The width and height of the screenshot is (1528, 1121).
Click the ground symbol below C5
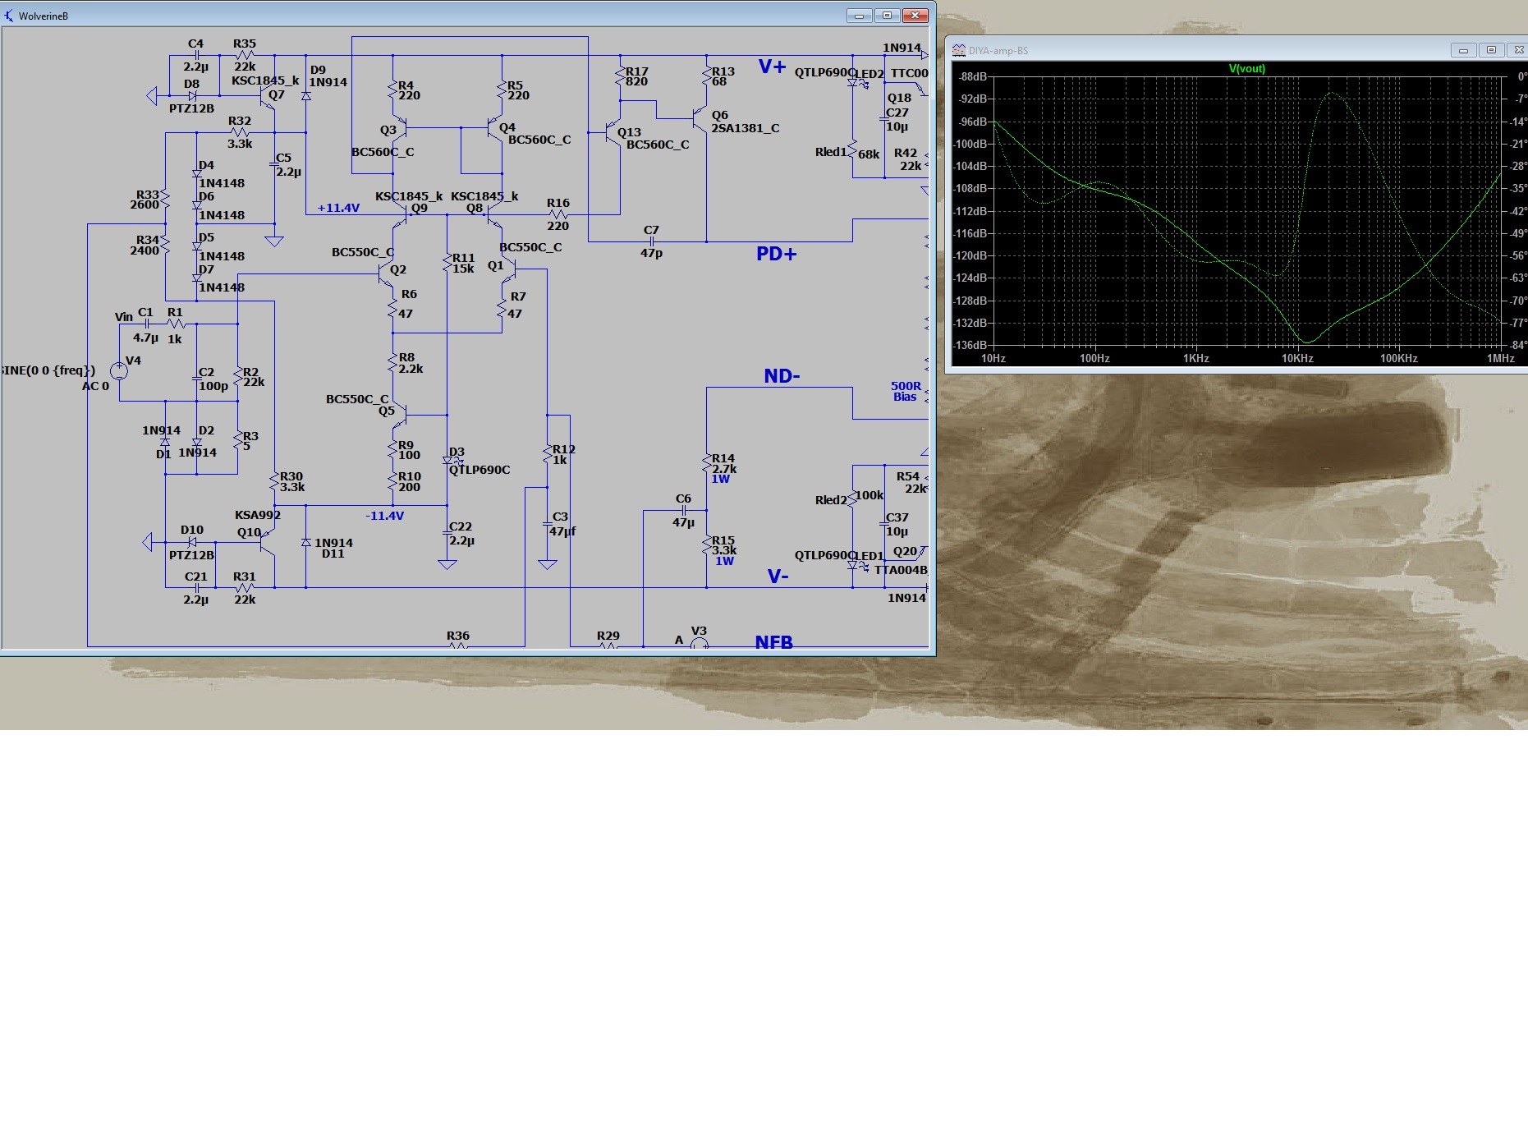274,241
